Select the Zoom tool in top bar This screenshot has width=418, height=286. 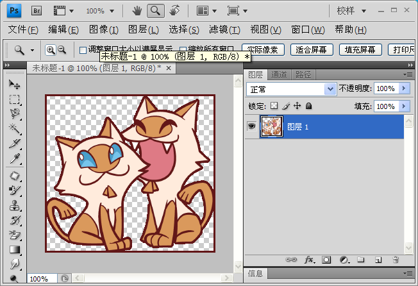click(x=155, y=11)
